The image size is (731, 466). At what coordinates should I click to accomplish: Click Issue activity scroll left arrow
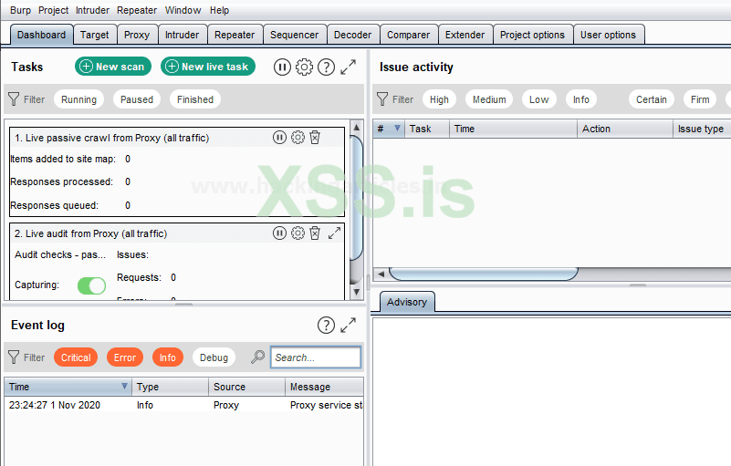click(x=381, y=274)
